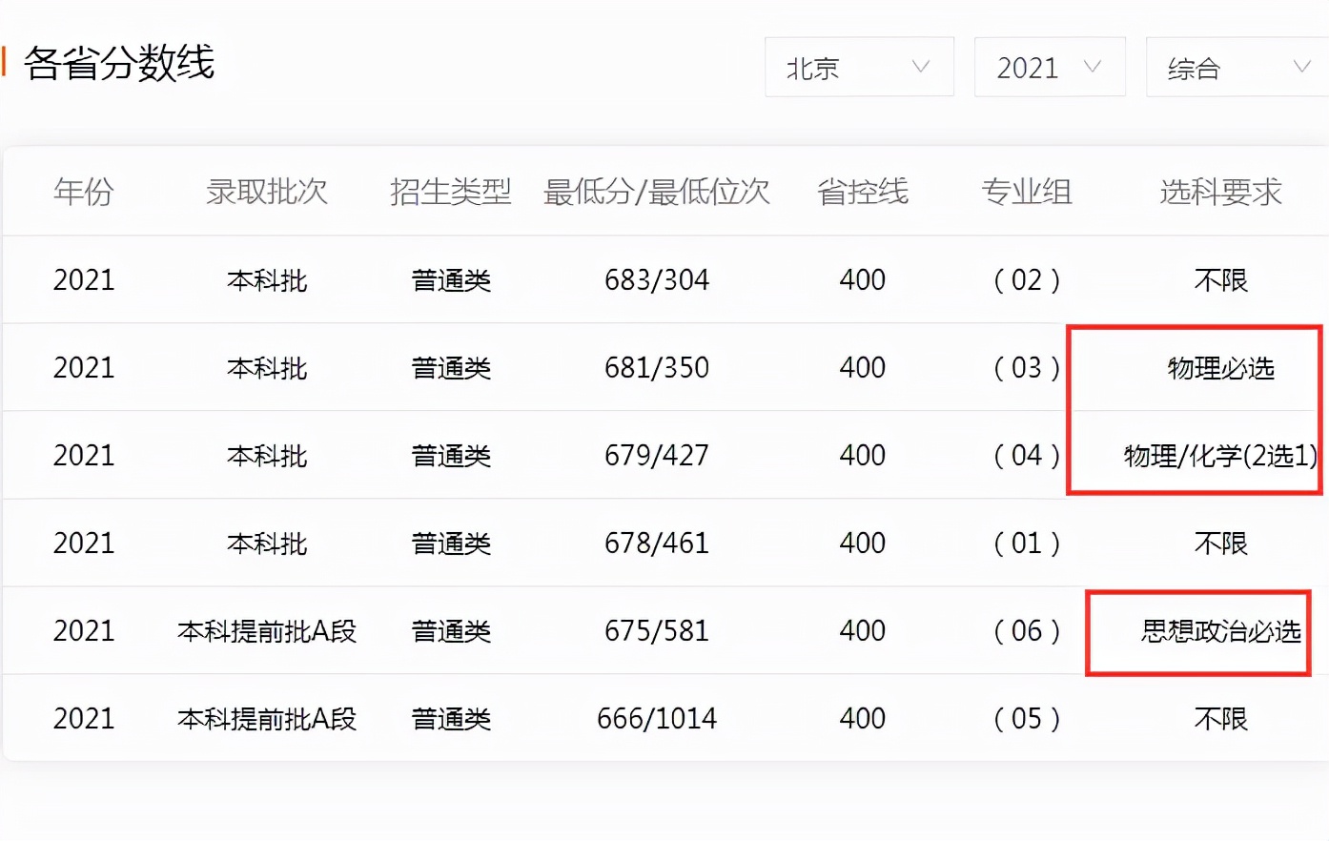This screenshot has width=1329, height=841.
Task: Click the 思想政治必选 highlighted cell
Action: 1220,630
